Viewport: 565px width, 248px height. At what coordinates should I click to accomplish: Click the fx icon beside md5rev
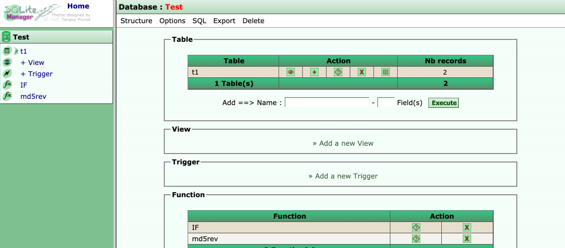pyautogui.click(x=7, y=96)
